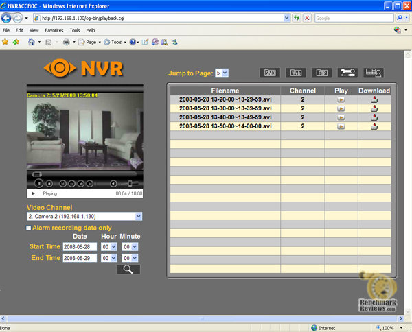Click the video seek bar handle

coord(37,174)
